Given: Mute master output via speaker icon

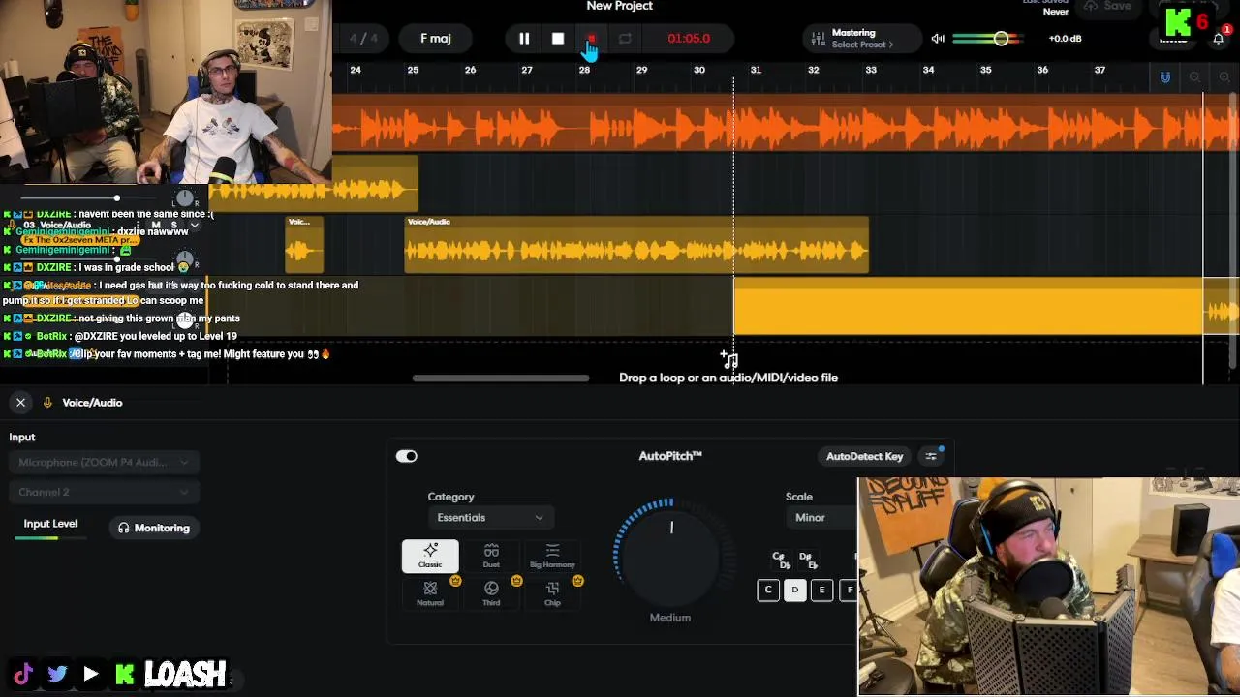Looking at the screenshot, I should 938,39.
